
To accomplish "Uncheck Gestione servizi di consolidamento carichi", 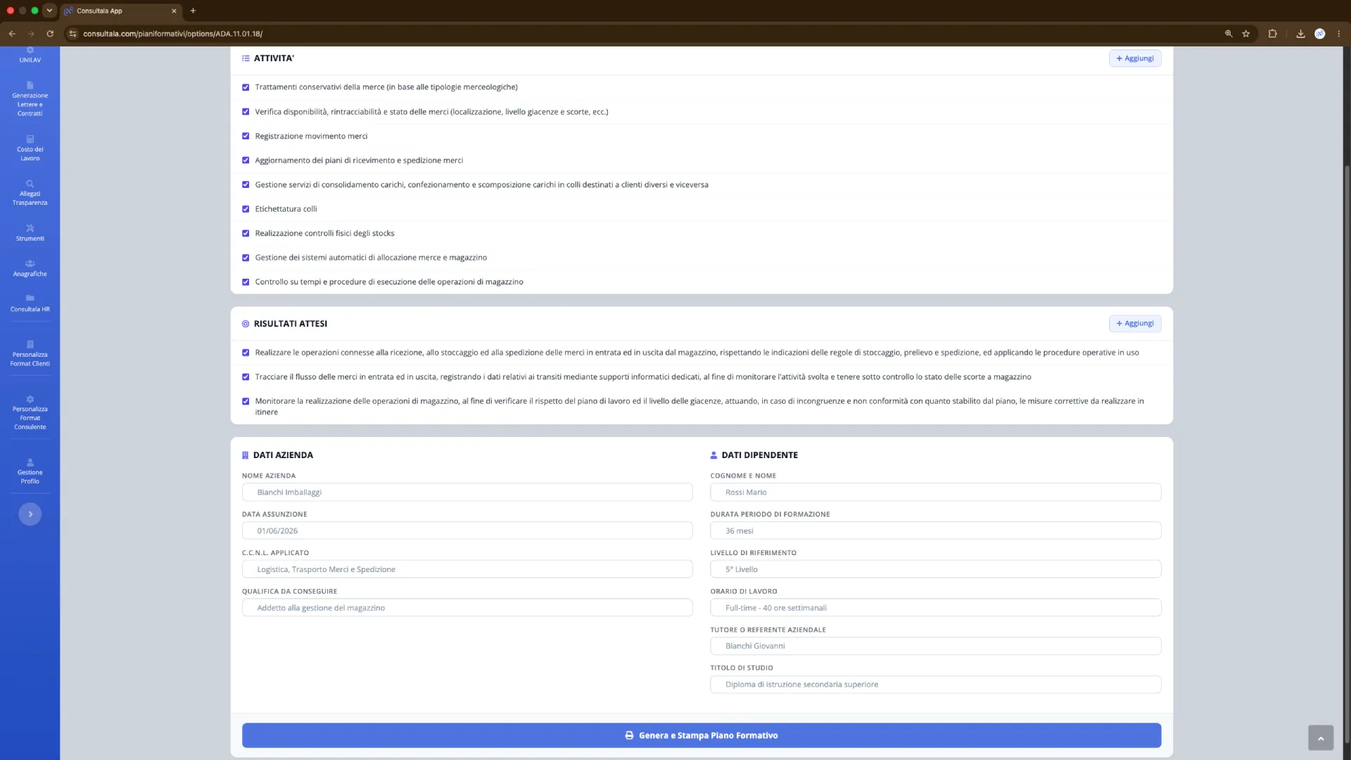I will pos(246,184).
